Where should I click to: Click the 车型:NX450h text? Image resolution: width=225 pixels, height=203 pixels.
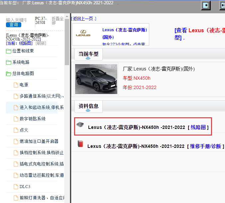click(x=137, y=78)
